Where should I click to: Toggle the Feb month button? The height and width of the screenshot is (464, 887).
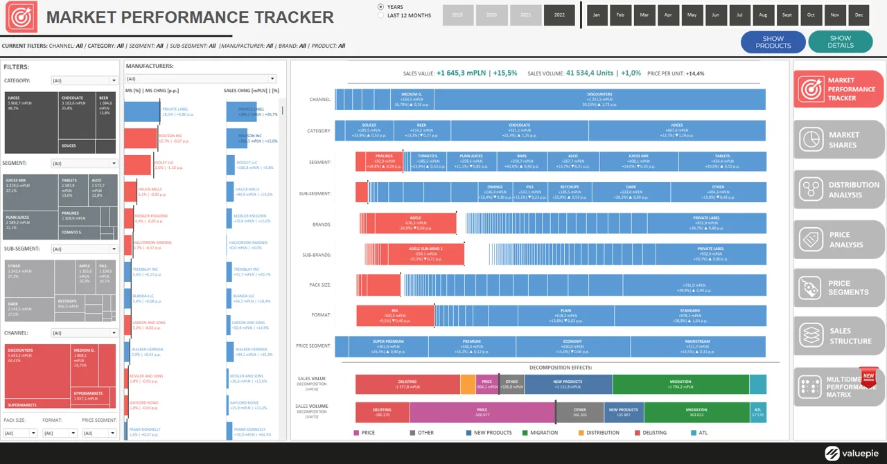(x=620, y=15)
